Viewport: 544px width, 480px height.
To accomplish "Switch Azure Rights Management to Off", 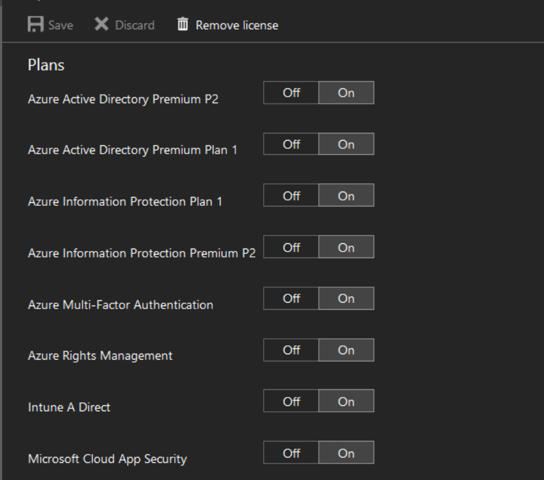I will click(x=291, y=349).
